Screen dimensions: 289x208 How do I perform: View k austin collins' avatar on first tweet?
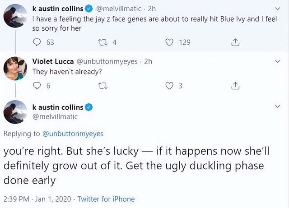pos(16,17)
